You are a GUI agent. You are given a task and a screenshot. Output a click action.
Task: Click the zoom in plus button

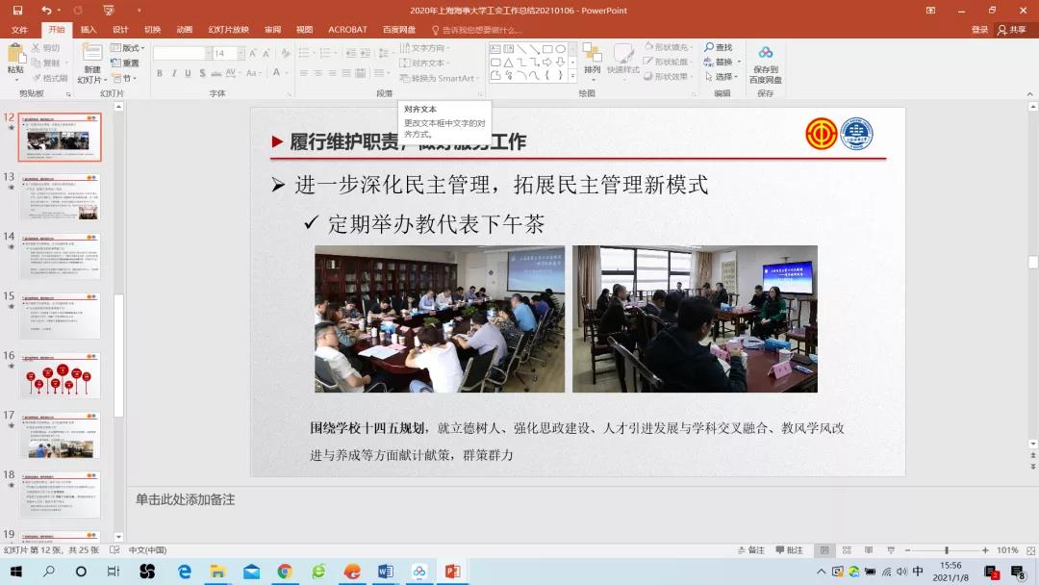pyautogui.click(x=985, y=550)
